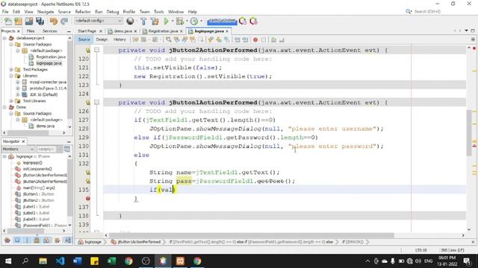The height and width of the screenshot is (268, 478).
Task: Open the Navigate menu
Action: pyautogui.click(x=46, y=12)
